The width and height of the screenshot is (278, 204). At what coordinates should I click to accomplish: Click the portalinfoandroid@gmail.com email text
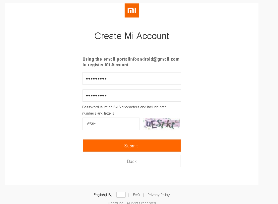pyautogui.click(x=148, y=59)
